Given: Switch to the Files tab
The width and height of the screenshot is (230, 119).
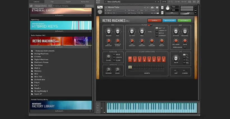Looking at the screenshot, I should click(52, 2).
